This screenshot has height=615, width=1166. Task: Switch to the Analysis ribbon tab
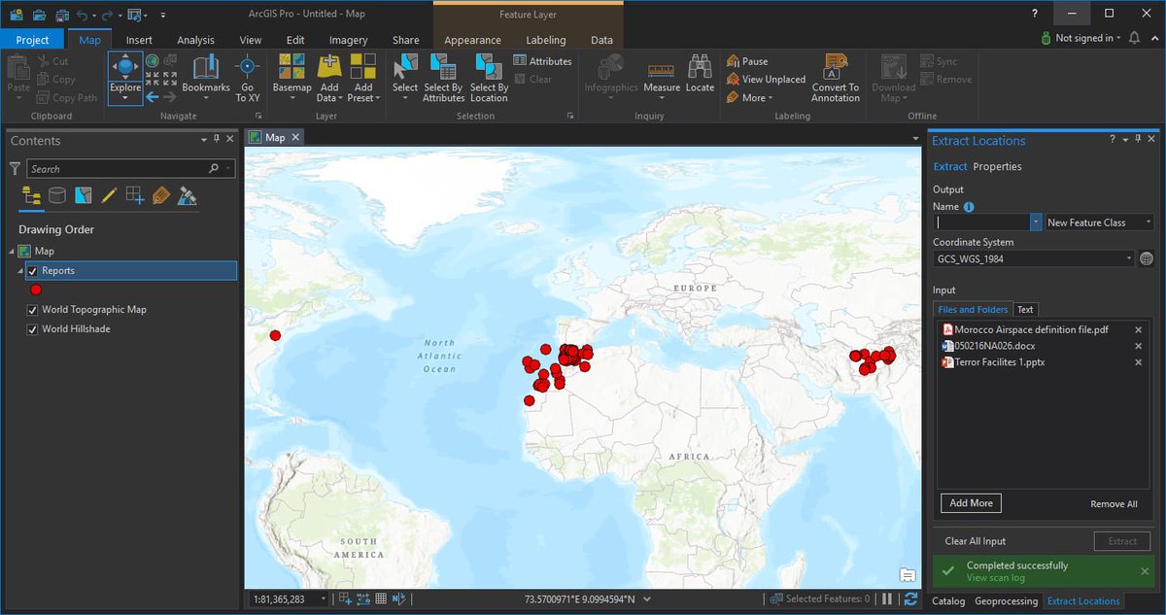point(195,40)
